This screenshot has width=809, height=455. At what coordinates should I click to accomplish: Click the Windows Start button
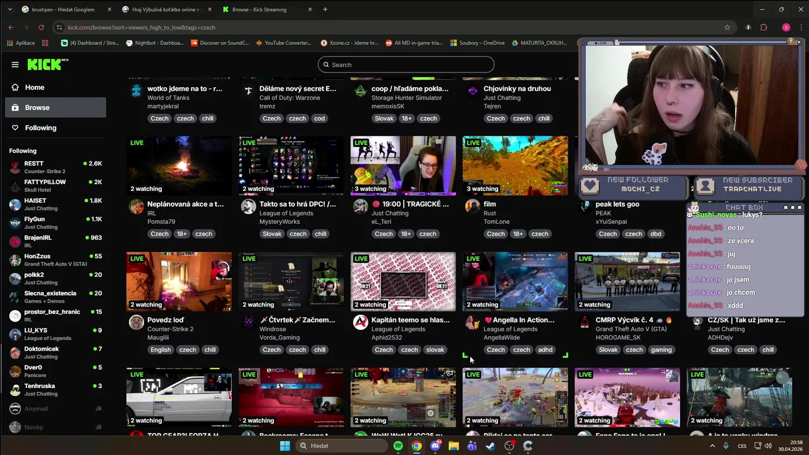(285, 446)
